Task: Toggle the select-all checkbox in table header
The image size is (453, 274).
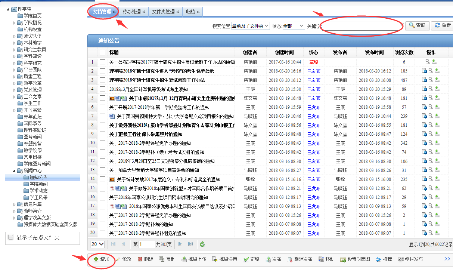Action: (103, 53)
